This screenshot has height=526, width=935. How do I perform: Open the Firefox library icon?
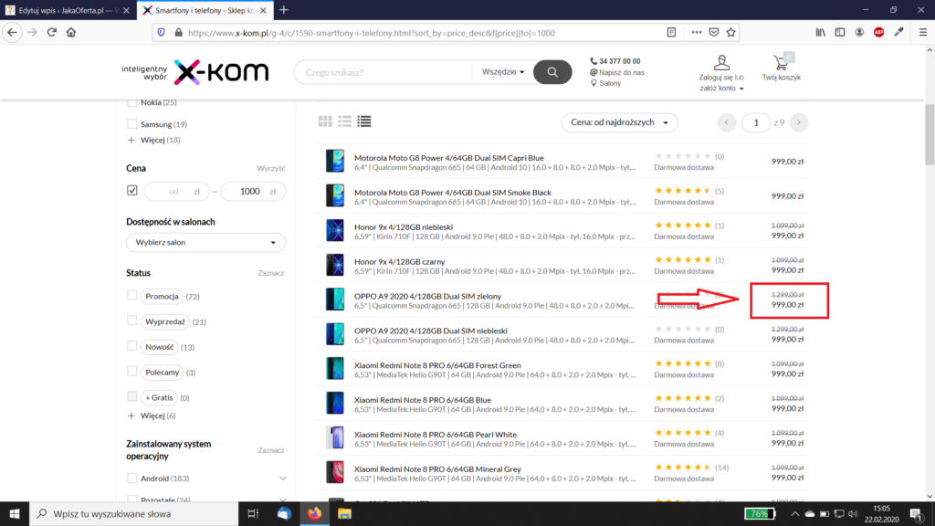pos(821,33)
